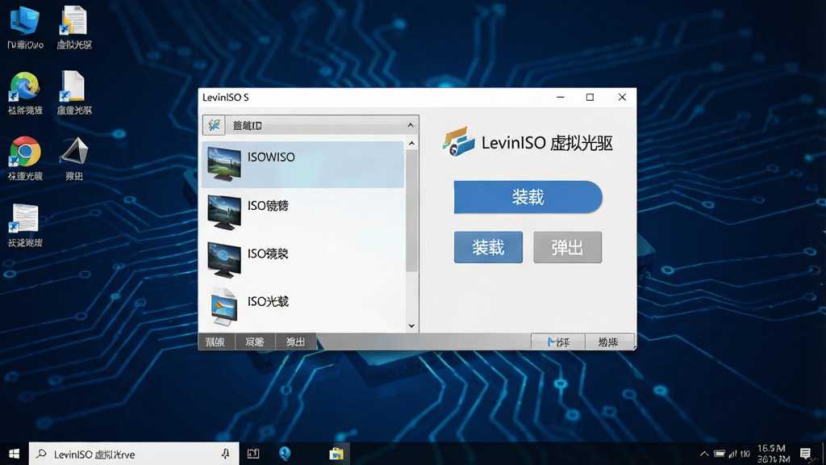Select the Chrome desktop shortcut
The image size is (826, 465).
25,159
